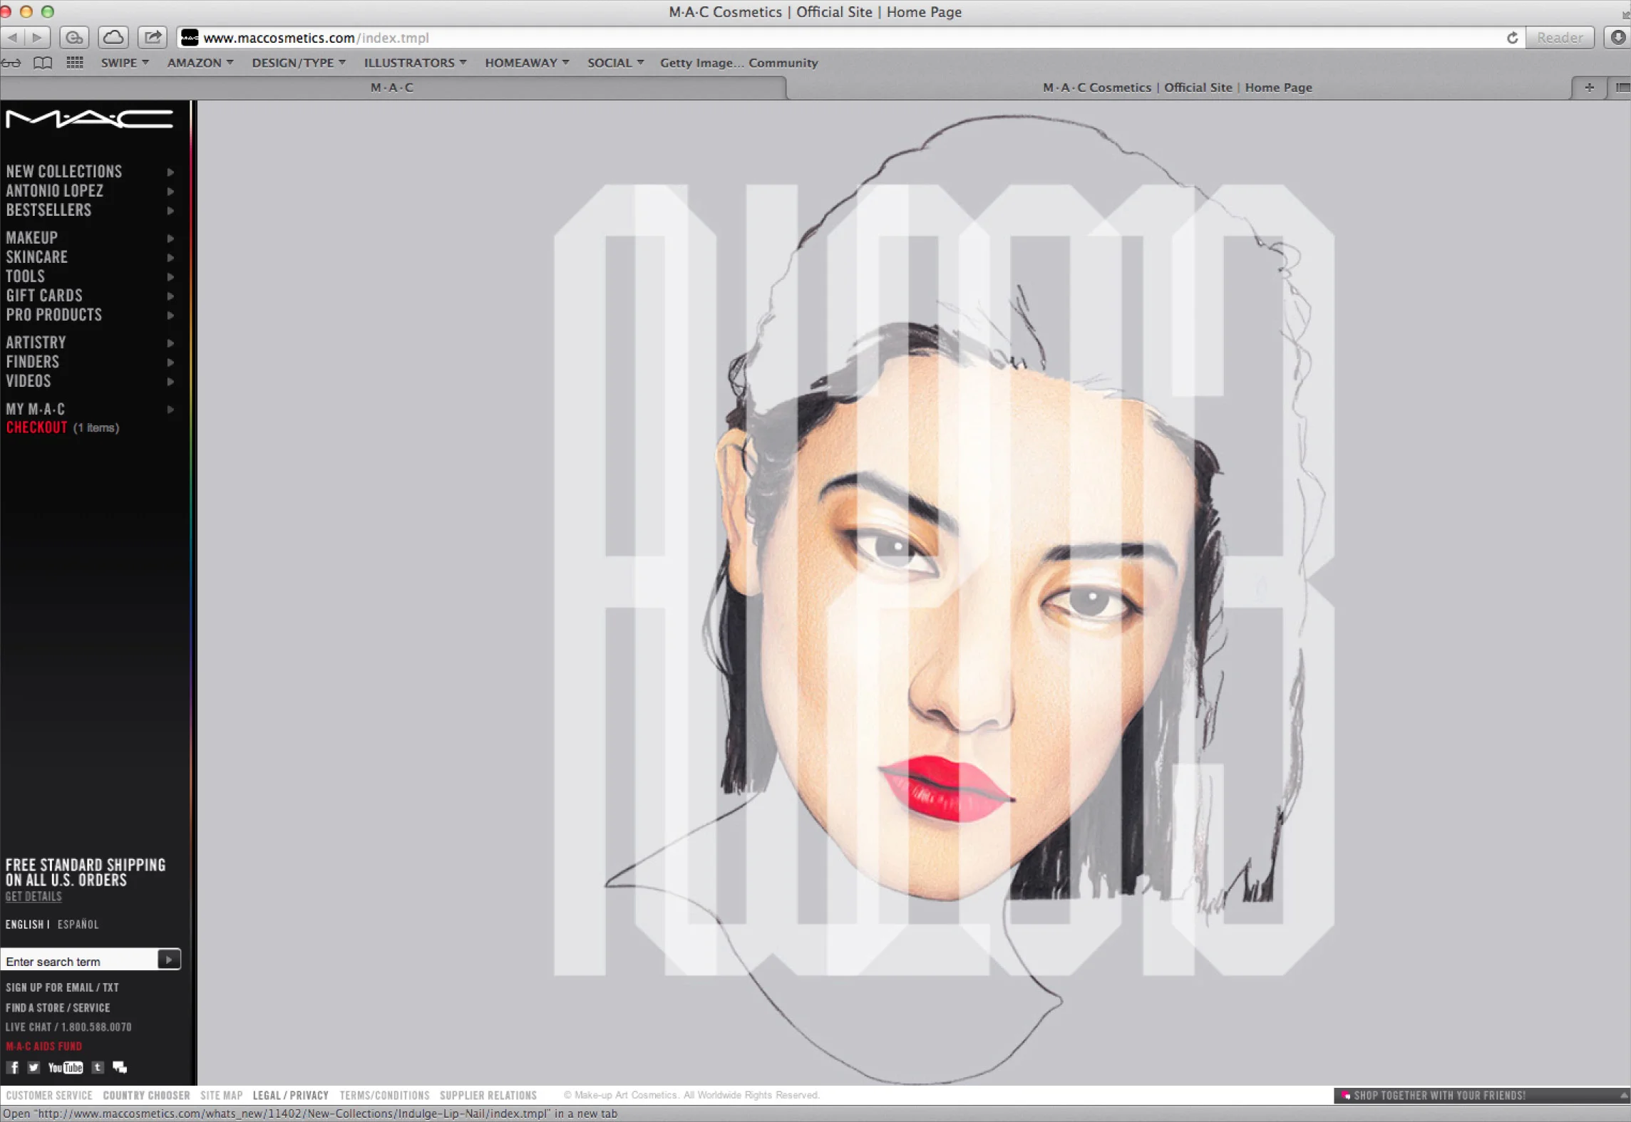The width and height of the screenshot is (1631, 1122).
Task: Click the site favicon in the address bar
Action: pyautogui.click(x=190, y=38)
